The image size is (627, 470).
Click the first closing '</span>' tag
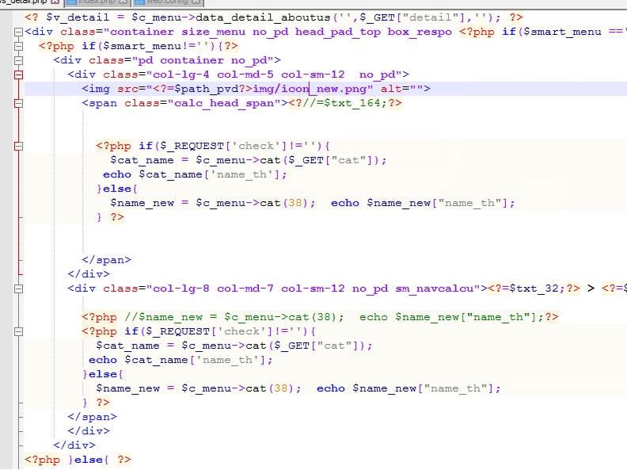[106, 260]
